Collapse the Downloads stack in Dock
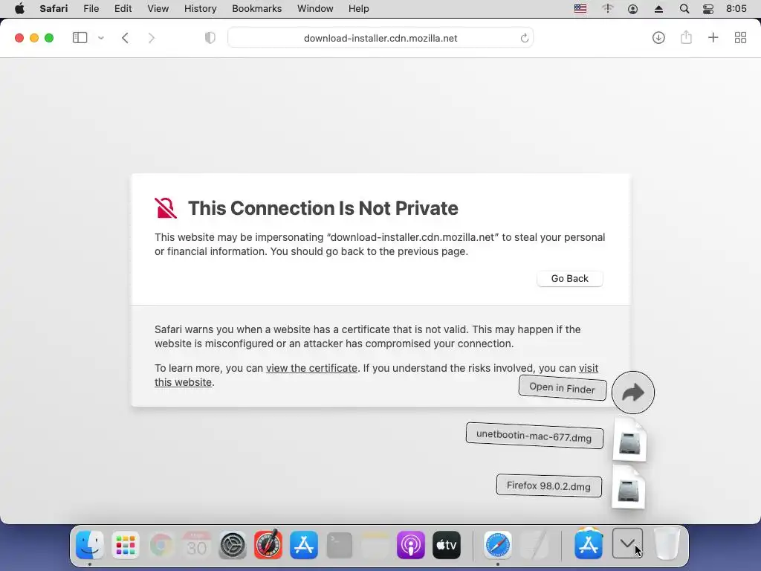761x571 pixels. [627, 543]
